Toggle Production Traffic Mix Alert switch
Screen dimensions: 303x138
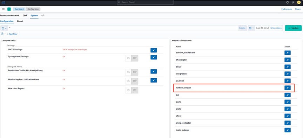(132, 72)
